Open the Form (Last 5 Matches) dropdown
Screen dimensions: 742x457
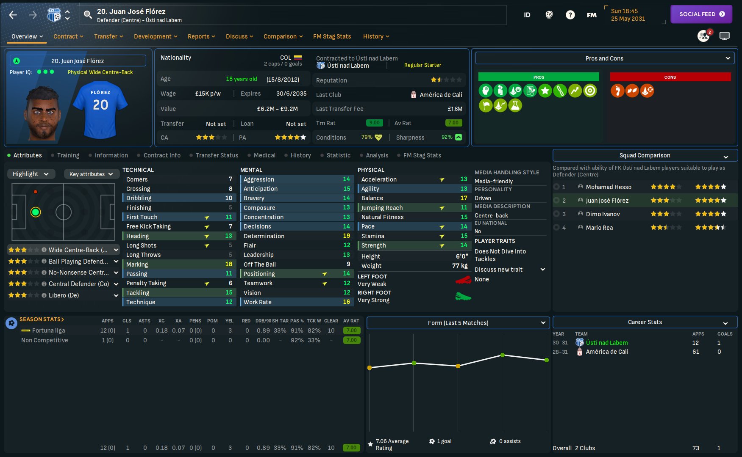[458, 323]
